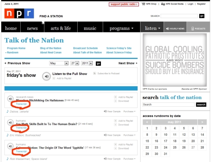Click plus icon for Math Skills Add to Playlist
The width and height of the screenshot is (211, 162).
[x=115, y=121]
